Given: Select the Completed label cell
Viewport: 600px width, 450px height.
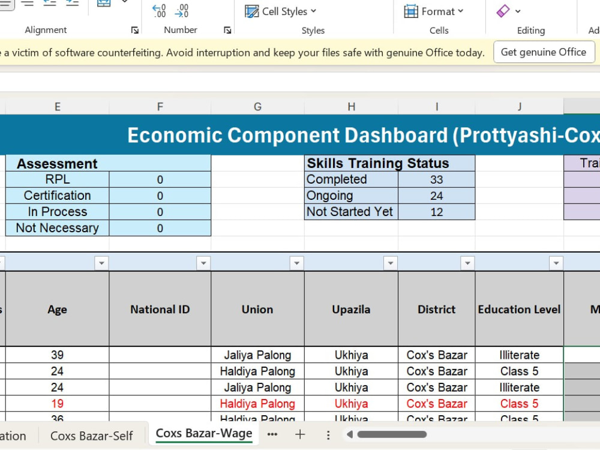Looking at the screenshot, I should [351, 179].
